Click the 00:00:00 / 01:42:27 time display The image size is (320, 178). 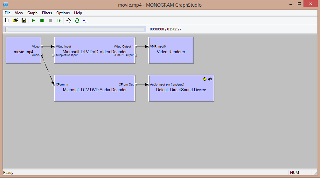coord(165,29)
